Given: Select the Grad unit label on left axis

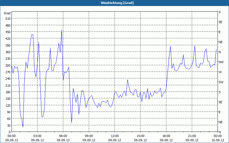Looking at the screenshot, I should (x=7, y=13).
